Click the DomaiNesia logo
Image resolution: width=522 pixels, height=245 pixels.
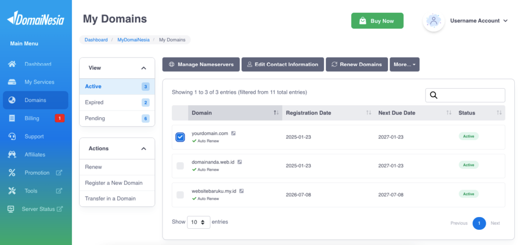[36, 18]
